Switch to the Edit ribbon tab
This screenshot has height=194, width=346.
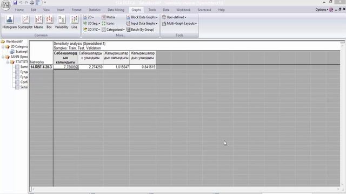[x=34, y=10]
